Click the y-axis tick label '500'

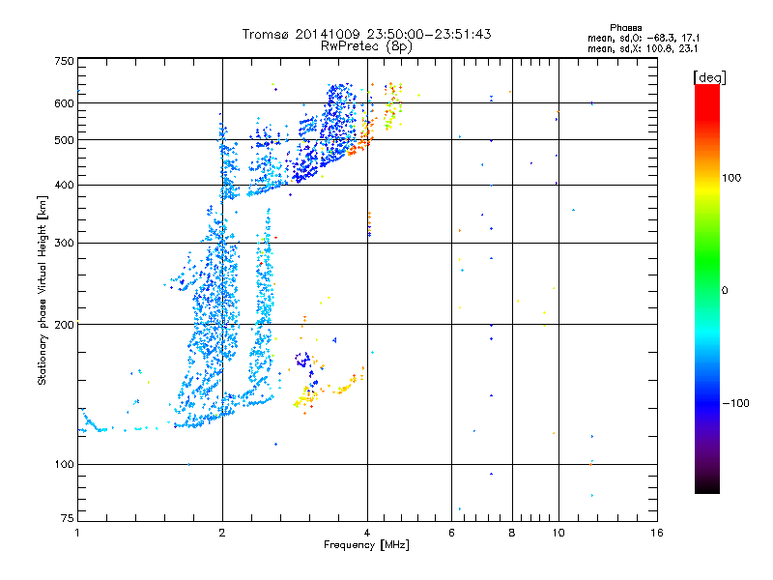click(x=64, y=140)
